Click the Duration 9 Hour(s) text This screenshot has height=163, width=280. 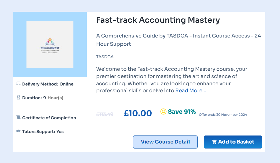(x=43, y=98)
